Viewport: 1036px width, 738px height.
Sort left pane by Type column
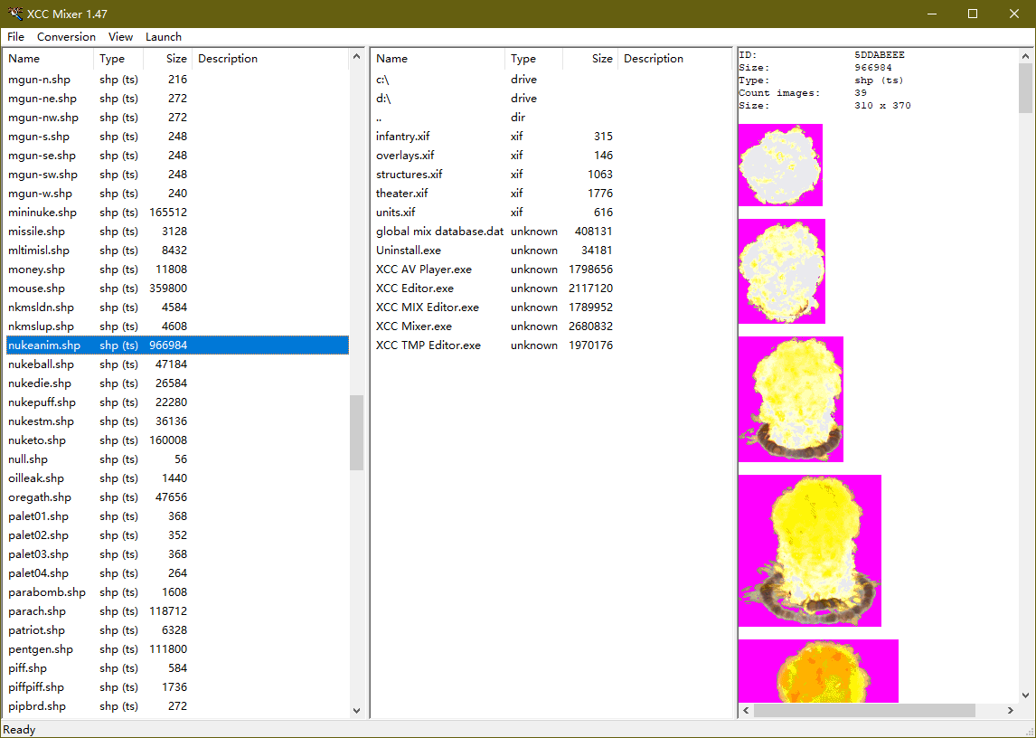[x=118, y=58]
